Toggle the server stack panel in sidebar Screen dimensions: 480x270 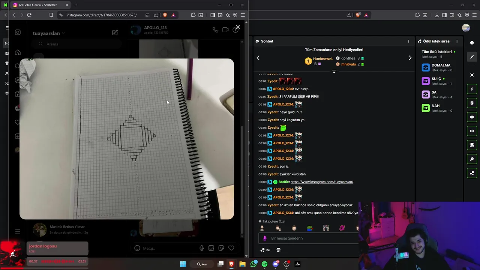click(472, 145)
